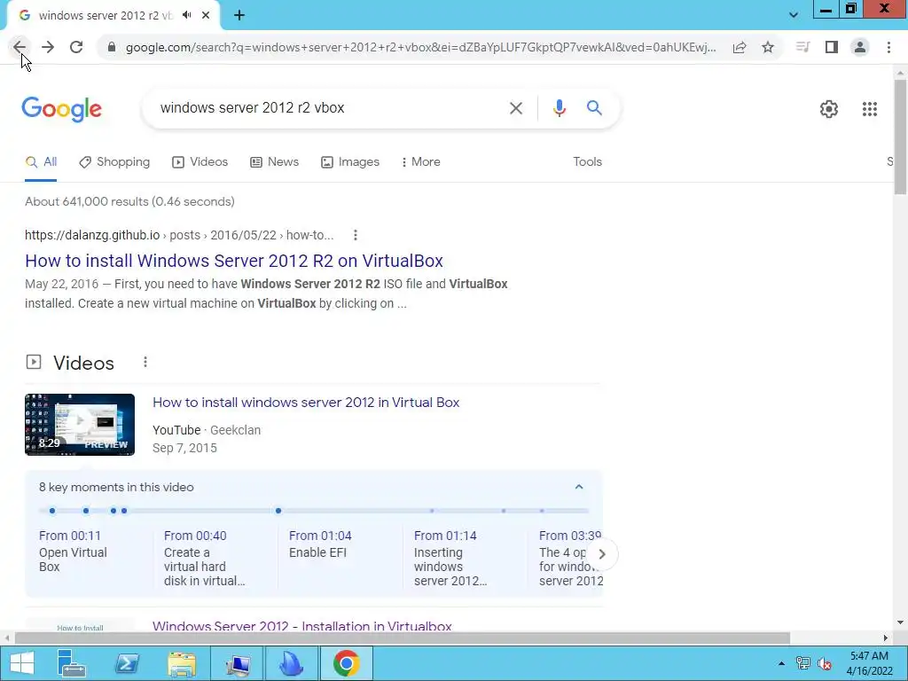Image resolution: width=908 pixels, height=681 pixels.
Task: Open the search Tools options
Action: [x=587, y=162]
